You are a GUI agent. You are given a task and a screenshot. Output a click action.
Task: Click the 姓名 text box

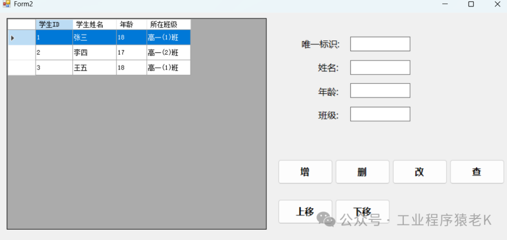pyautogui.click(x=380, y=67)
